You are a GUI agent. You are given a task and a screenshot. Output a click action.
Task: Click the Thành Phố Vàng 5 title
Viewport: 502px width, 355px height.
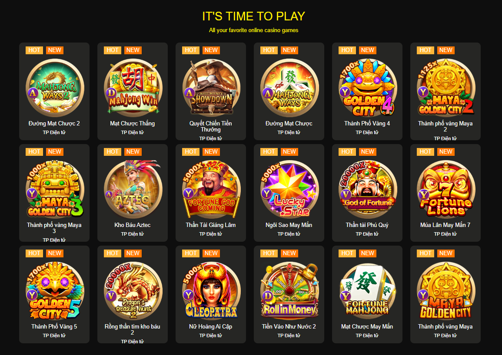[54, 326]
